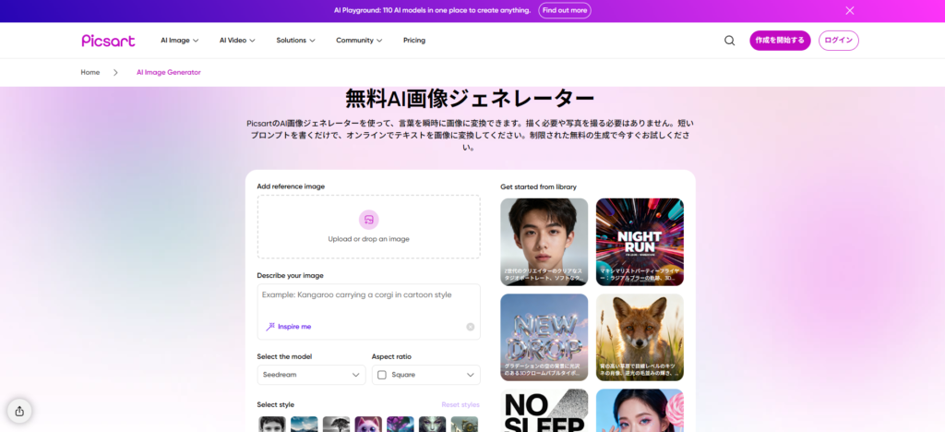Open the Community menu in the navbar

coord(359,41)
